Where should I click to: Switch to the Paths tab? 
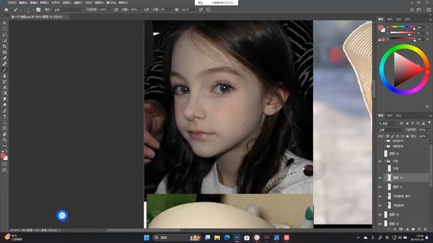(x=398, y=115)
